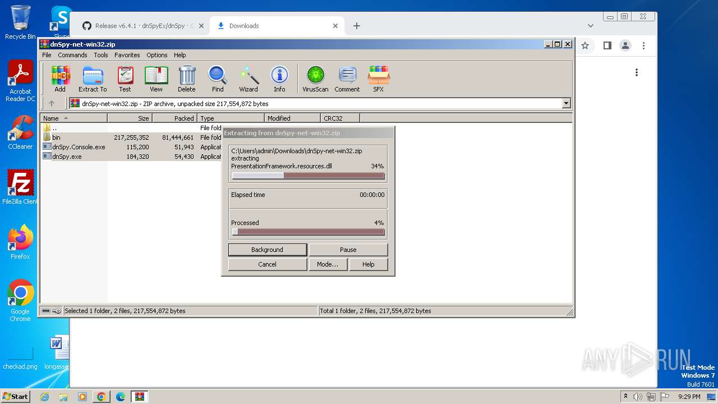Sort by Name column header
The width and height of the screenshot is (718, 404).
pyautogui.click(x=73, y=118)
